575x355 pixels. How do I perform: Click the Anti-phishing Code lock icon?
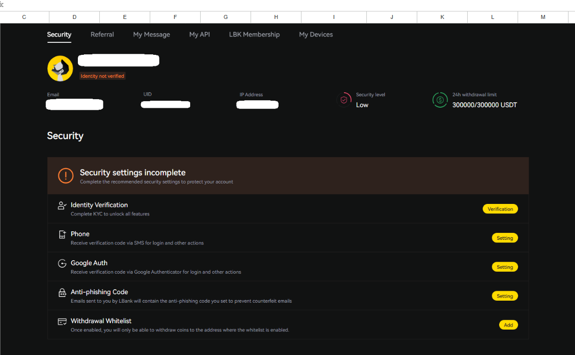point(62,292)
